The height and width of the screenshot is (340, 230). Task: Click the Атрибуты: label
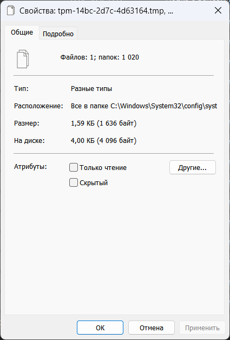[30, 167]
